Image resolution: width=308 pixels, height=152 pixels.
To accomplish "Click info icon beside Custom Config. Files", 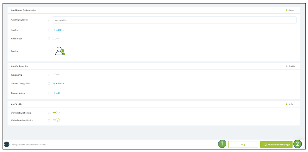I will click(49, 84).
